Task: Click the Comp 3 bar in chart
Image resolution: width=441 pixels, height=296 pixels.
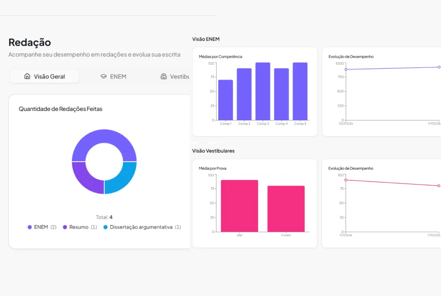Action: click(263, 91)
